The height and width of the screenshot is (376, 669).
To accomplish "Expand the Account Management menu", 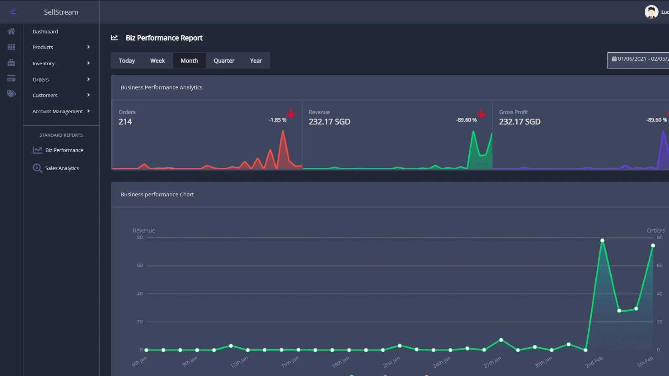I will pos(88,111).
